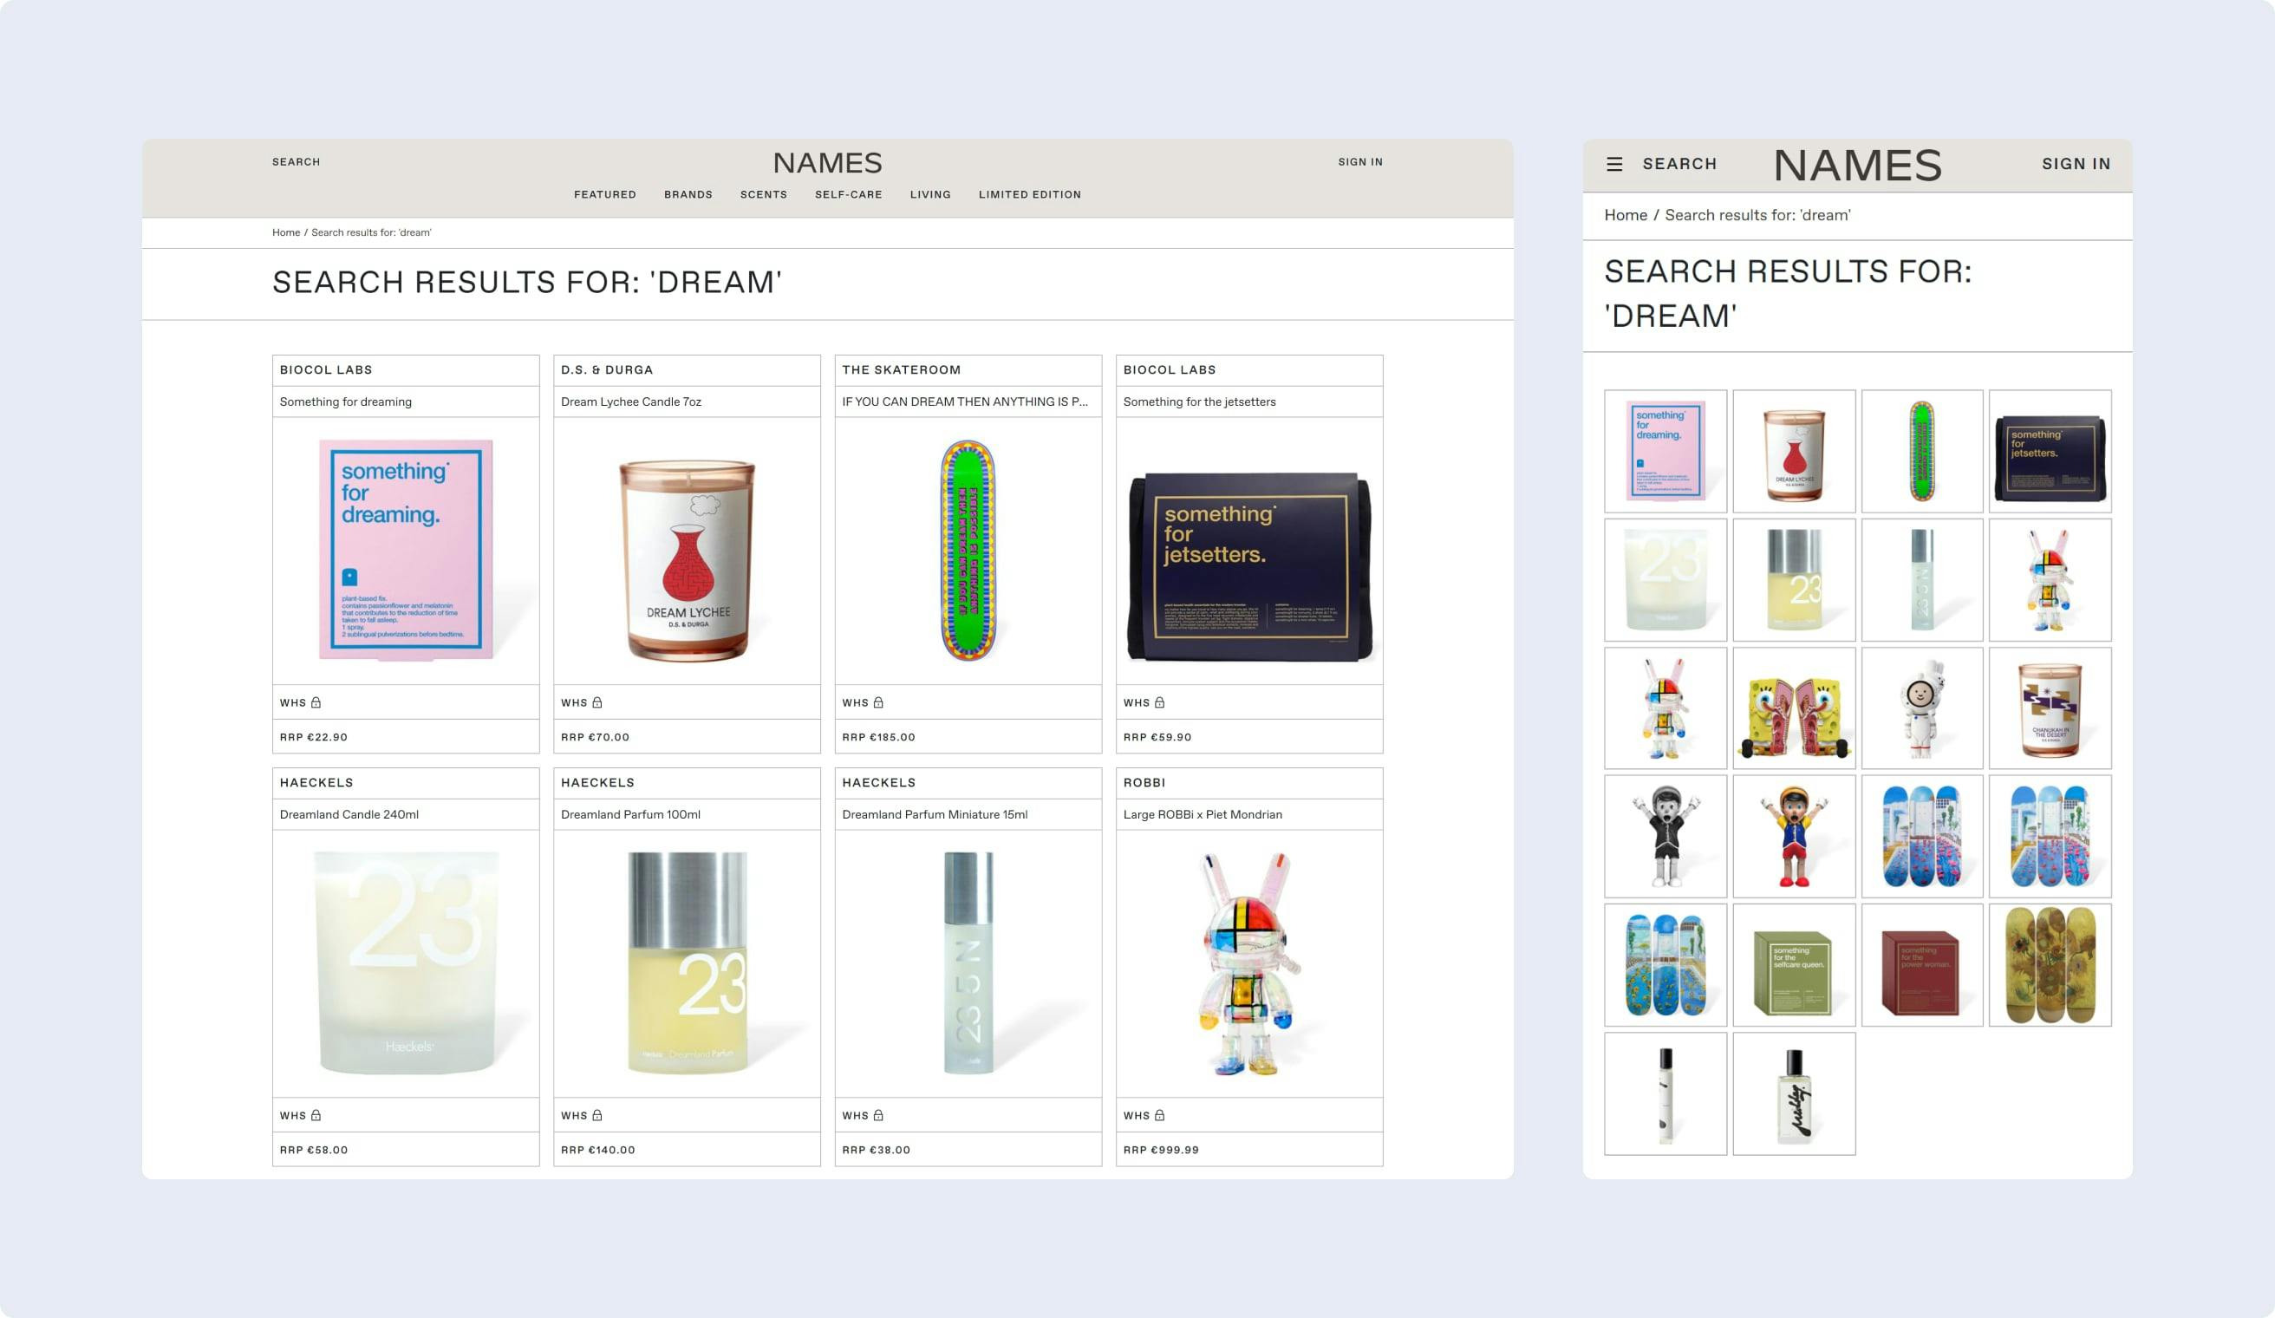The width and height of the screenshot is (2275, 1318).
Task: Open the sunflower skateboard triptych thumbnail
Action: (x=2050, y=964)
